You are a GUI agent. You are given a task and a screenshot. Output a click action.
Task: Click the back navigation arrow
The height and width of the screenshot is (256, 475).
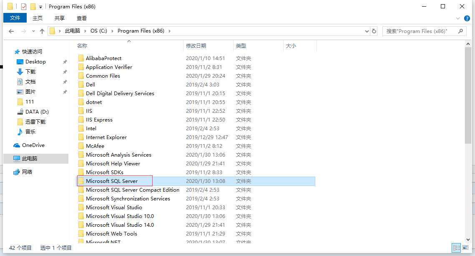tap(11, 31)
